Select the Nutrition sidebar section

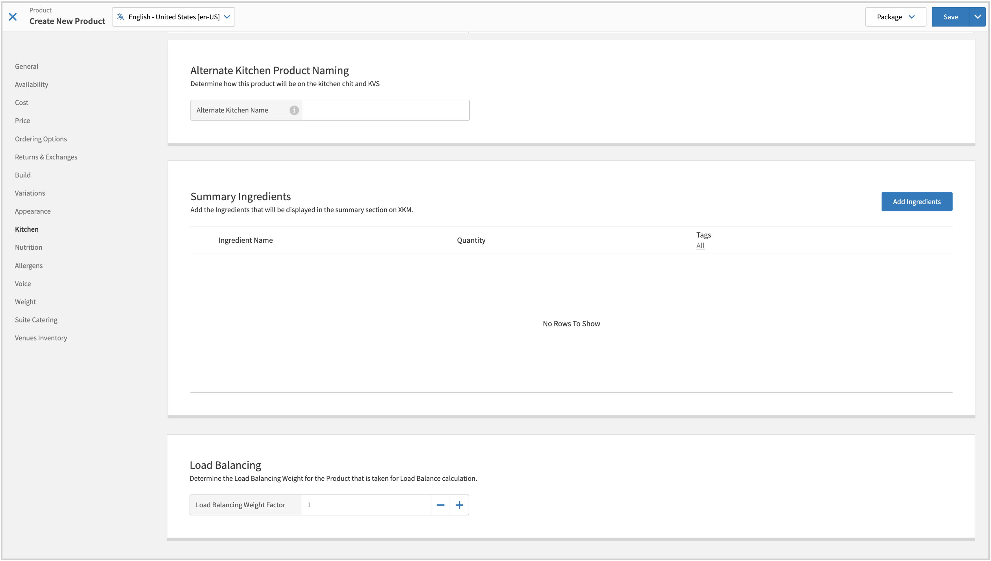point(29,247)
